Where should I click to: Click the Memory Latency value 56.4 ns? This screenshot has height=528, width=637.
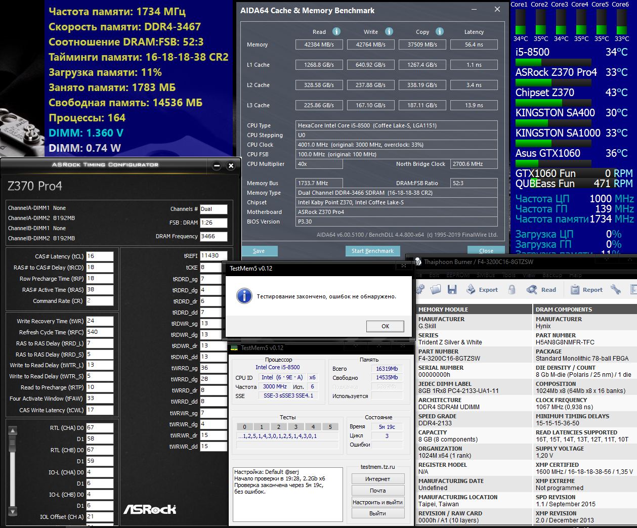click(474, 45)
